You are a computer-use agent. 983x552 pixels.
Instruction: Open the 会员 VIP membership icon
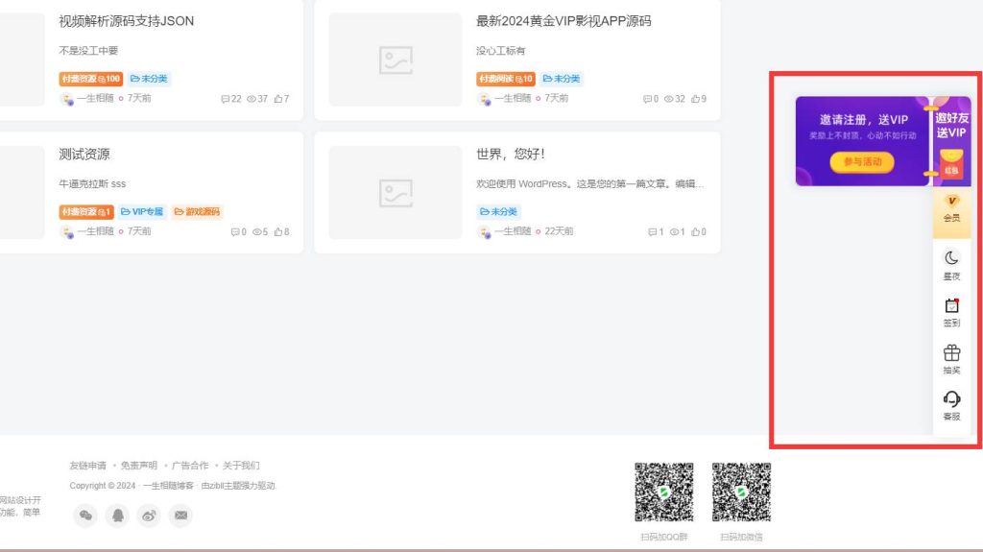pos(951,208)
